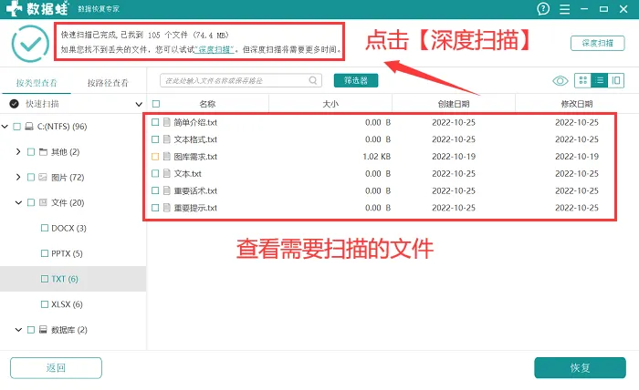Click the 其他 folder icon
This screenshot has width=639, height=390.
pos(43,152)
